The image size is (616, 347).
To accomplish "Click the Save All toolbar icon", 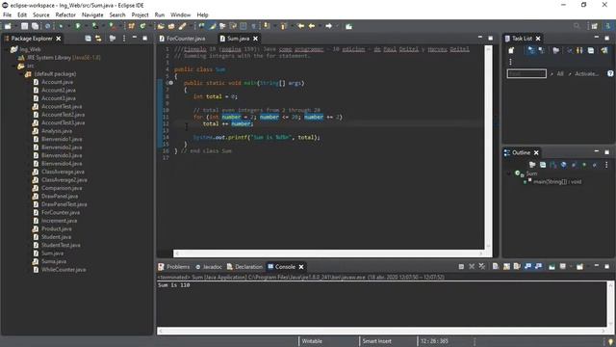I will point(35,26).
